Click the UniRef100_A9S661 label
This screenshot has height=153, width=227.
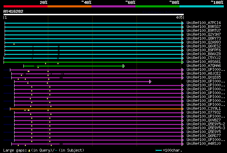pyautogui.click(x=204, y=62)
